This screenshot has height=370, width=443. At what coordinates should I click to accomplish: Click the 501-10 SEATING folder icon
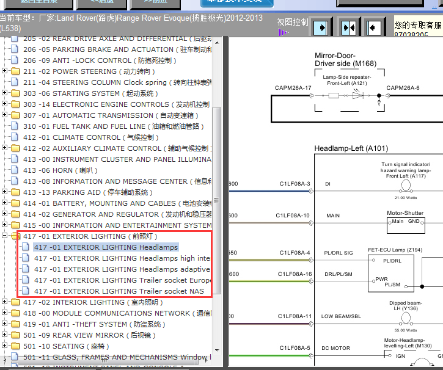(x=15, y=346)
